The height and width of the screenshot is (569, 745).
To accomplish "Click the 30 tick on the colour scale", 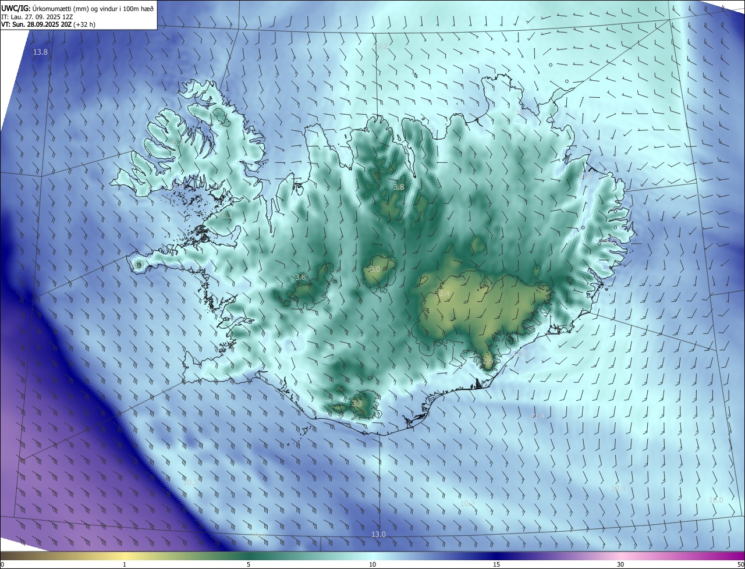I will [x=620, y=564].
